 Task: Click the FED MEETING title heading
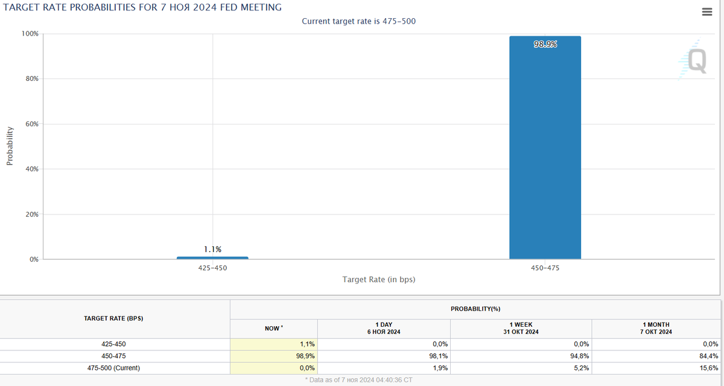coord(143,7)
